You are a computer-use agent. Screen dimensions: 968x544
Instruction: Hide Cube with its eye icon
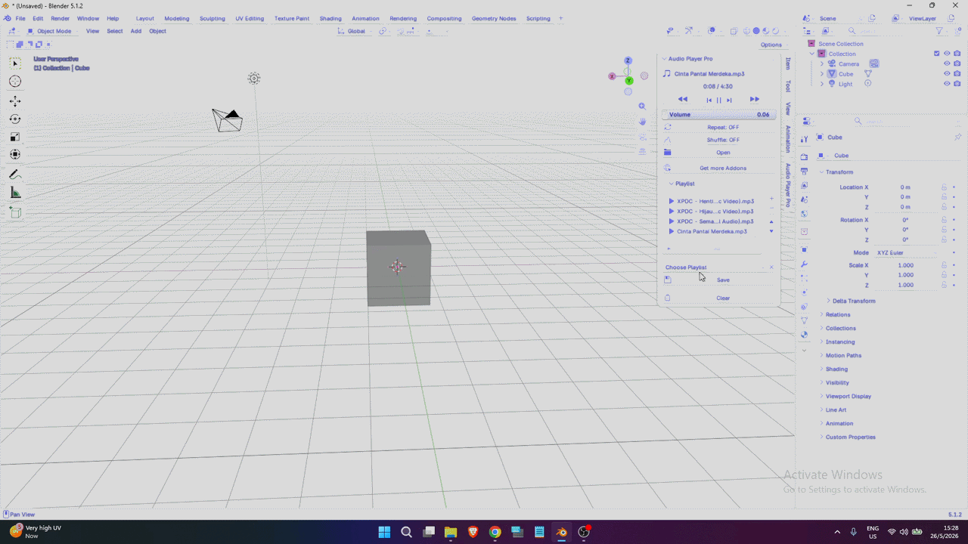(947, 74)
